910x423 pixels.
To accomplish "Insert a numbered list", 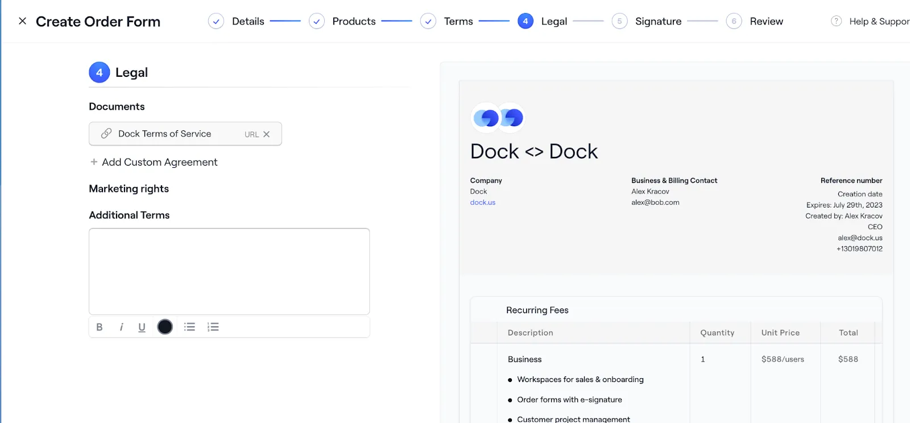I will click(x=213, y=327).
